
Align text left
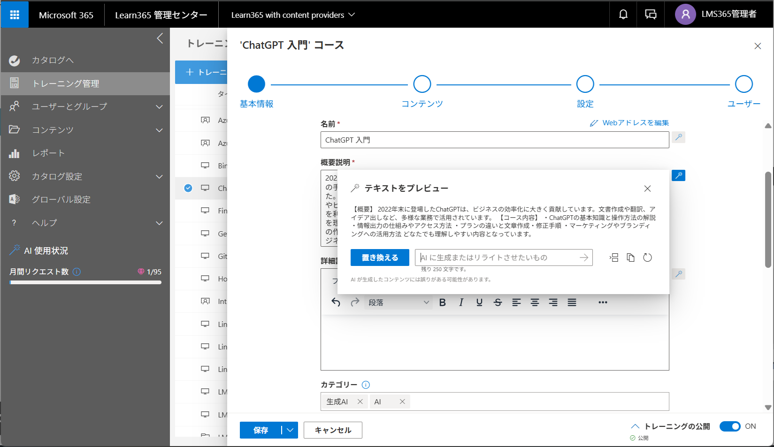(516, 303)
